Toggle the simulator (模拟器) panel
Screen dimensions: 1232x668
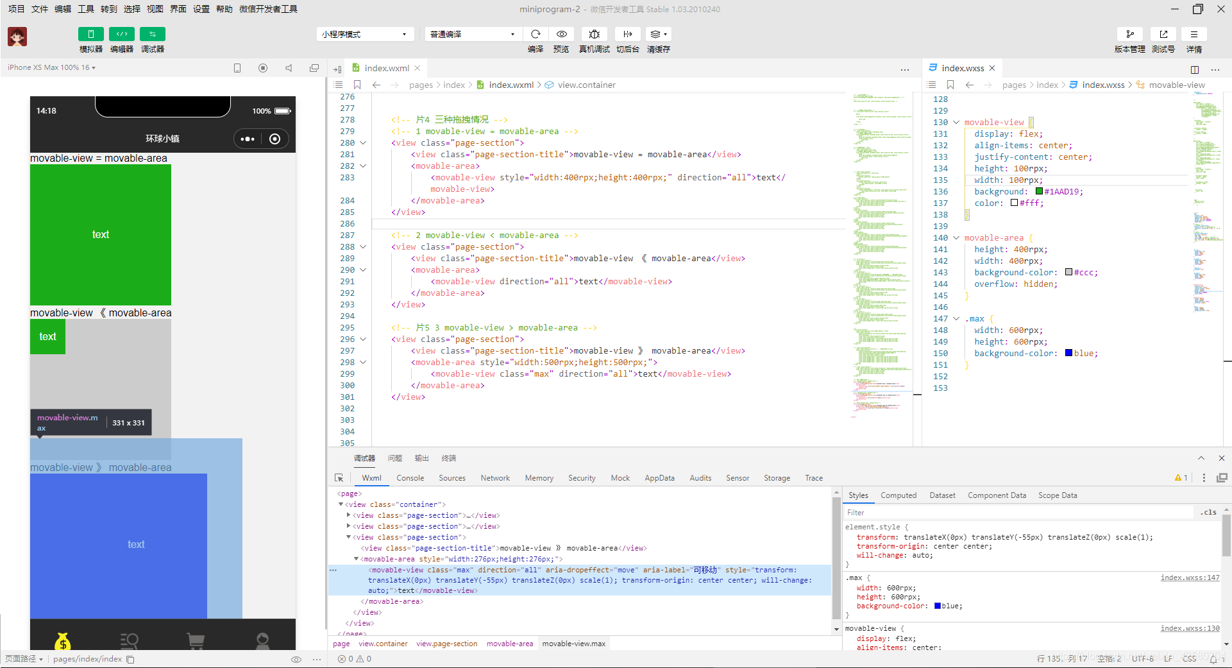click(x=90, y=34)
